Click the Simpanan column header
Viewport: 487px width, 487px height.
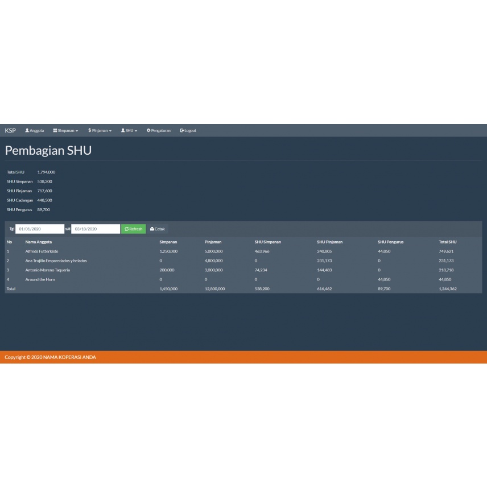[168, 242]
